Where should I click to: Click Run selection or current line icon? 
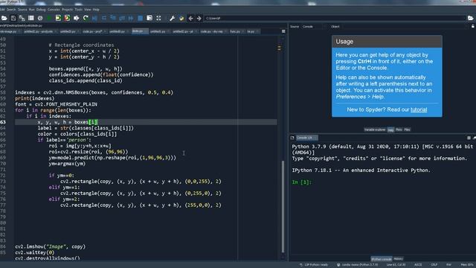[x=76, y=18]
